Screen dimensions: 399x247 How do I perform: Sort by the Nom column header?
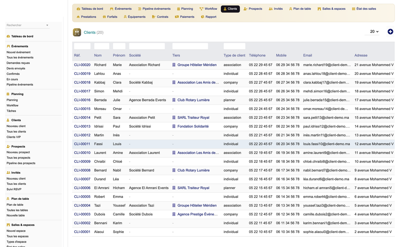click(x=98, y=55)
